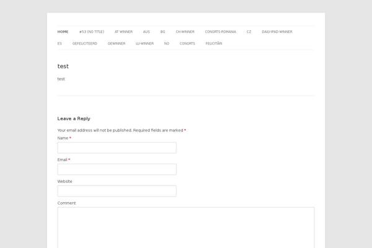Click the email address will not be published notice
372x248 pixels.
pyautogui.click(x=95, y=130)
